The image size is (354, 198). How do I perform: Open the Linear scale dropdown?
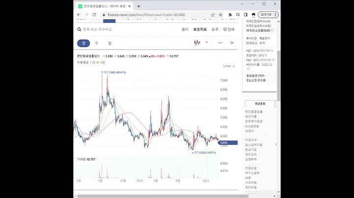[x=229, y=66]
